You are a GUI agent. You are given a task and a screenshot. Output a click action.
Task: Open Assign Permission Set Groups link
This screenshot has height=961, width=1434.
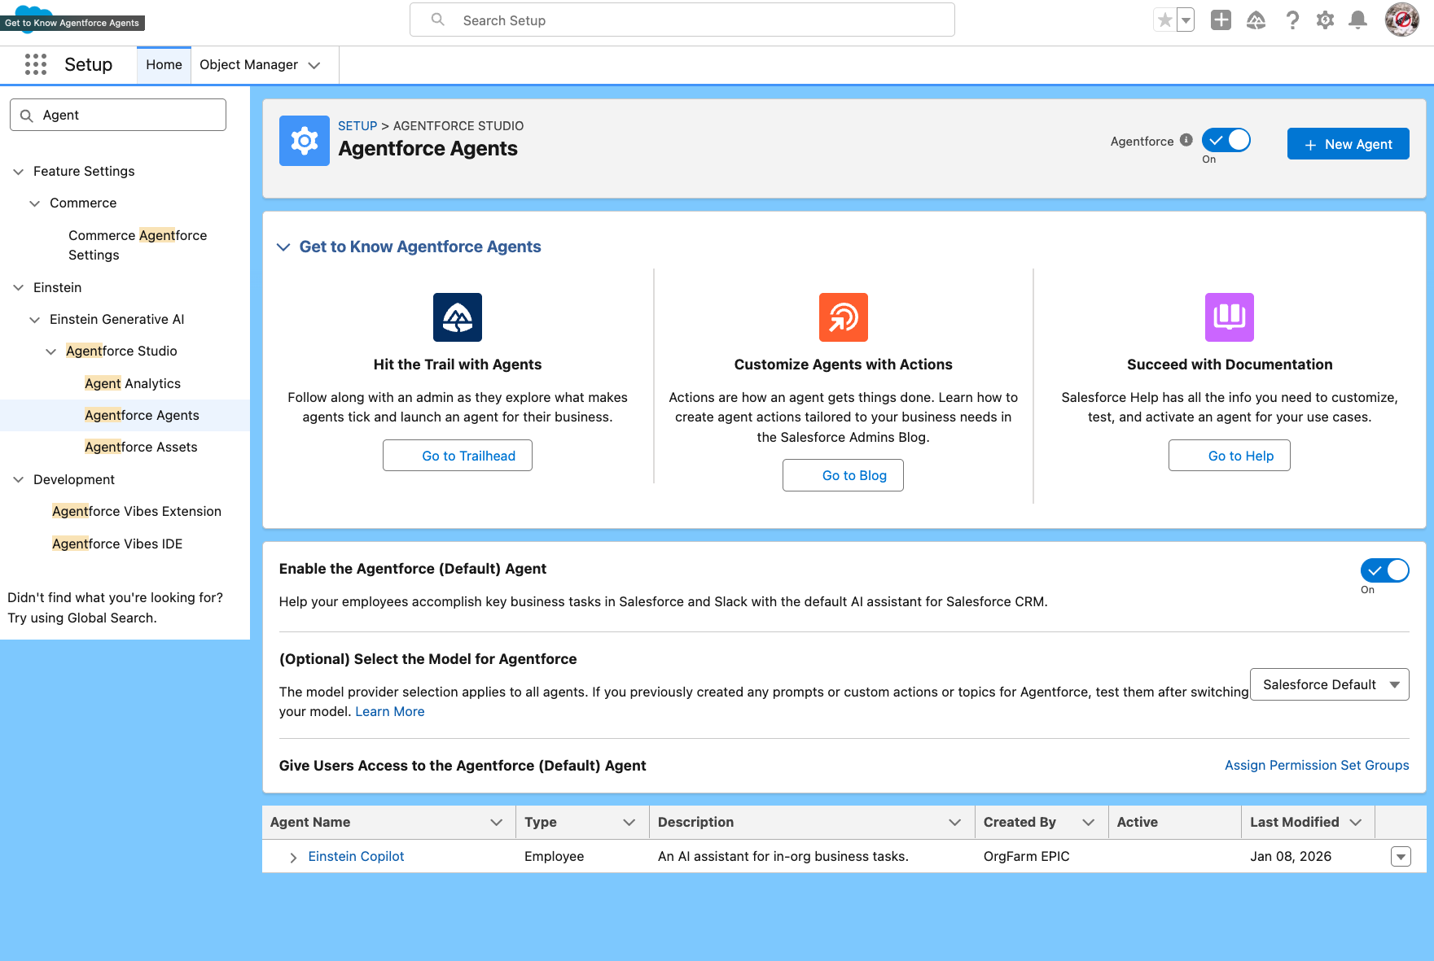point(1316,765)
